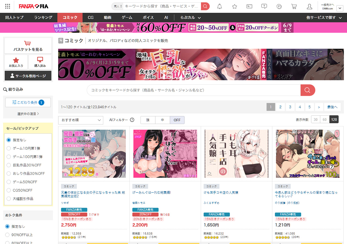Open the ボイス tab

coord(148,18)
